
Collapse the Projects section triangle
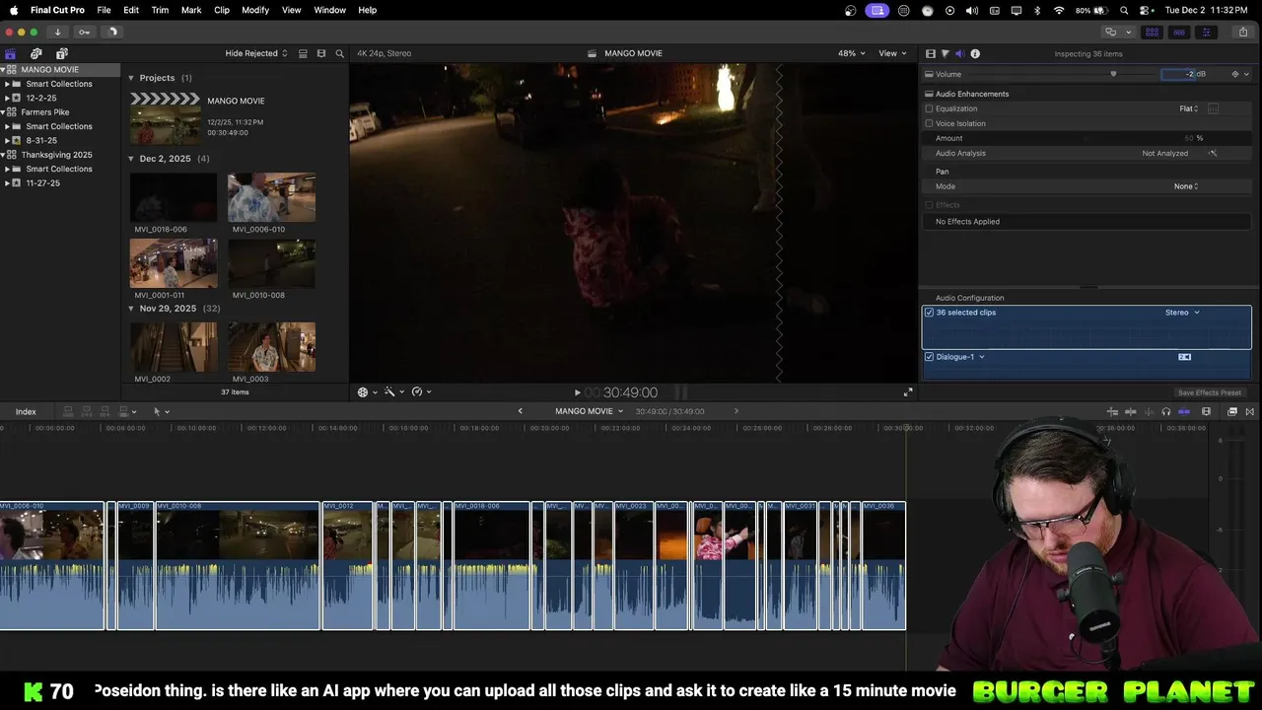coord(131,78)
